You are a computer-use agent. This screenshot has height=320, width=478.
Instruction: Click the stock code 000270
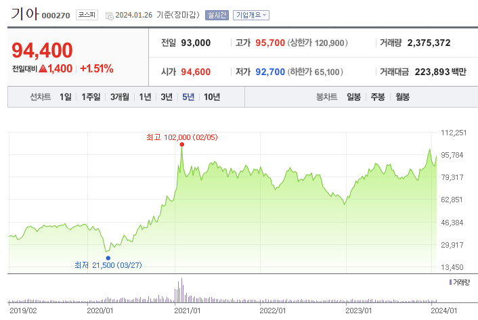click(56, 16)
